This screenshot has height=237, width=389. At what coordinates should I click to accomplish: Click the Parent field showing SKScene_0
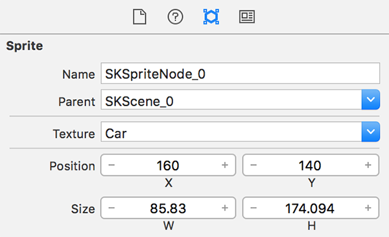click(231, 100)
